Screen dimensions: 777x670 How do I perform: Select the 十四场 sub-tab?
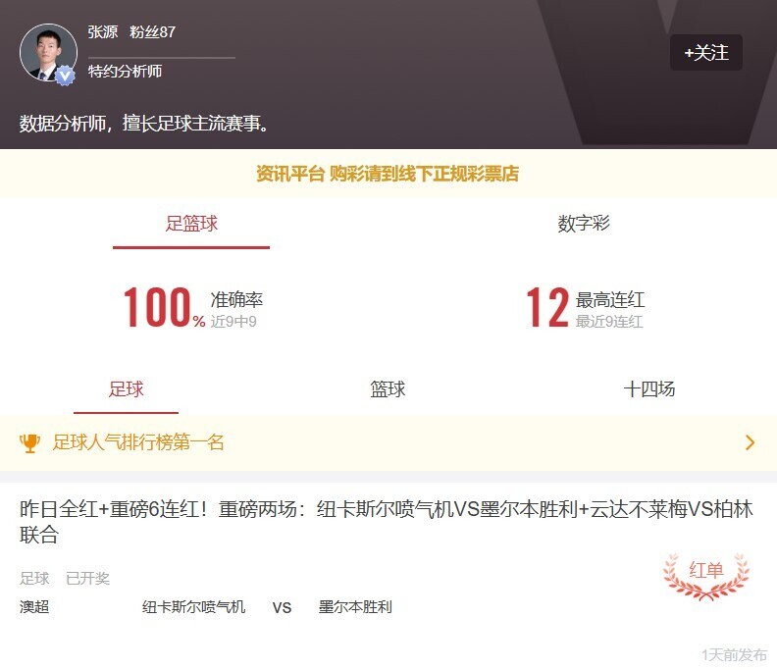[x=649, y=389]
